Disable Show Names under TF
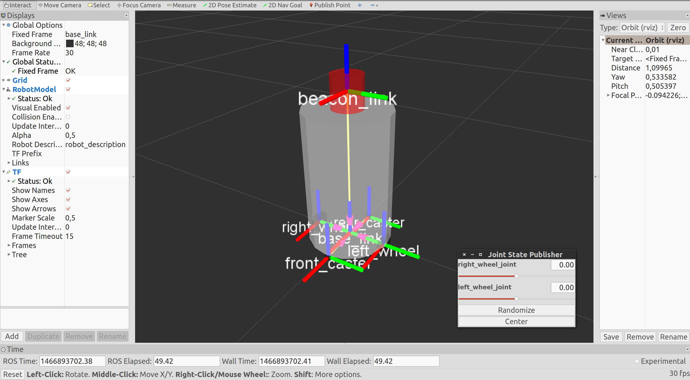Viewport: 690px width, 380px height. 68,190
